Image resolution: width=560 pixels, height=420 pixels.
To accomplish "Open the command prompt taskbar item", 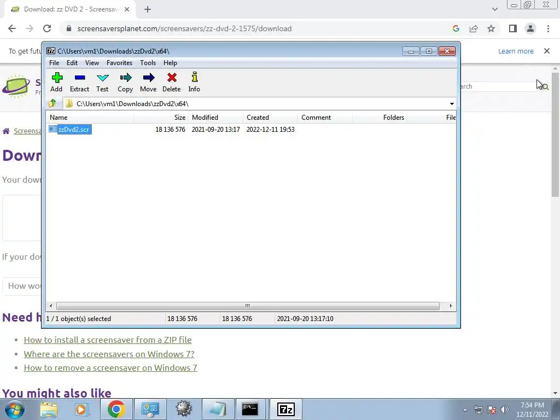I will [x=250, y=409].
